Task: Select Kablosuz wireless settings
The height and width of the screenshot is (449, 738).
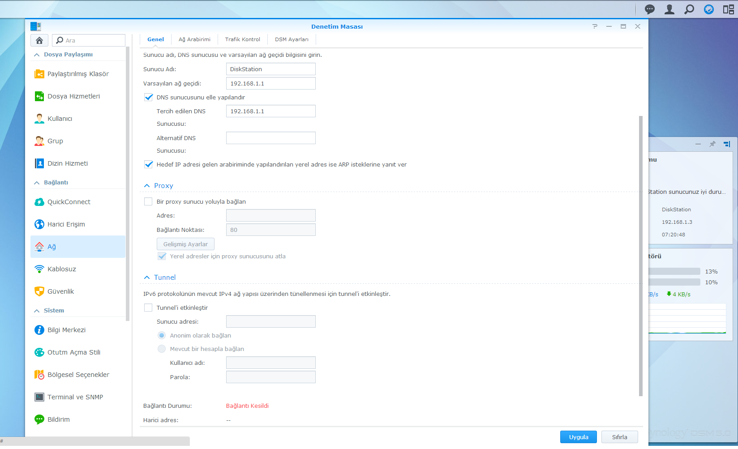Action: pos(61,269)
